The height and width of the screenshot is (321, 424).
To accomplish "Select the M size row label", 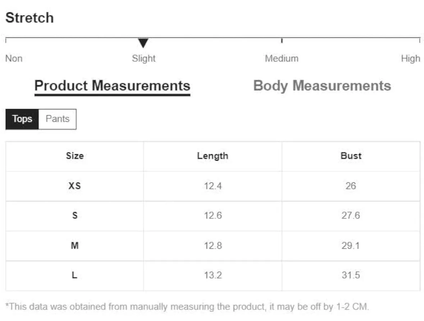I will (x=75, y=245).
